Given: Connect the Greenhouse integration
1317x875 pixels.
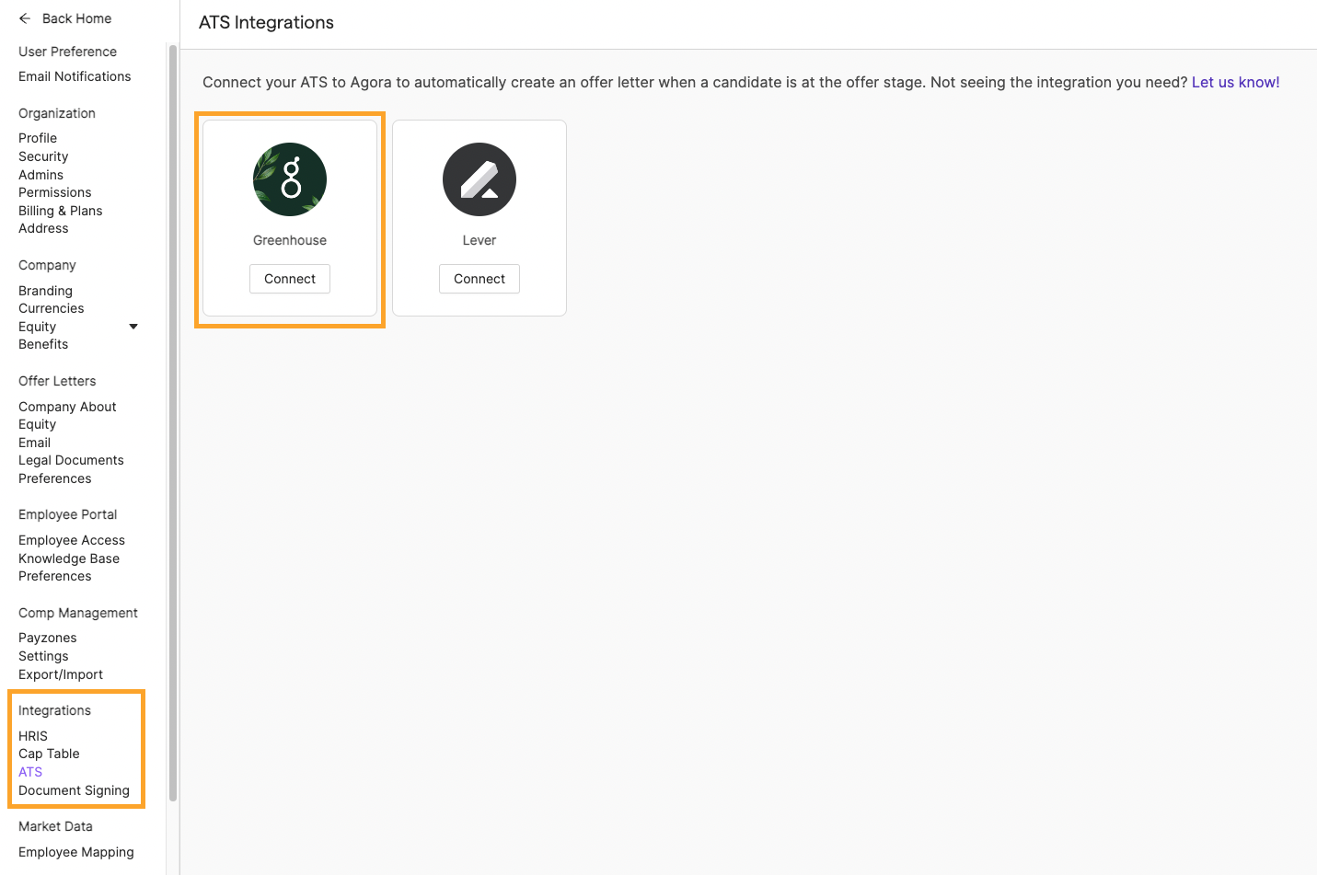Looking at the screenshot, I should (x=290, y=279).
